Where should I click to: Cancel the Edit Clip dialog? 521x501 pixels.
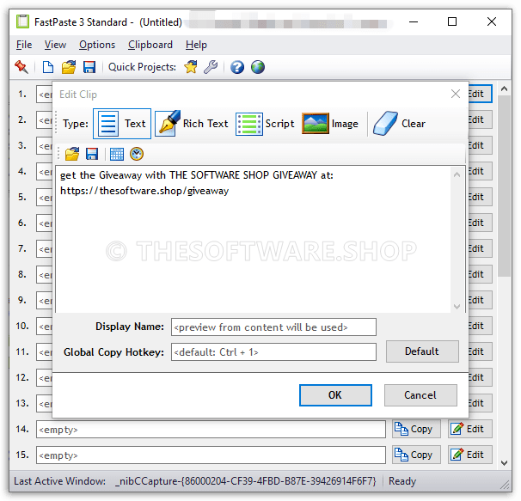(420, 395)
